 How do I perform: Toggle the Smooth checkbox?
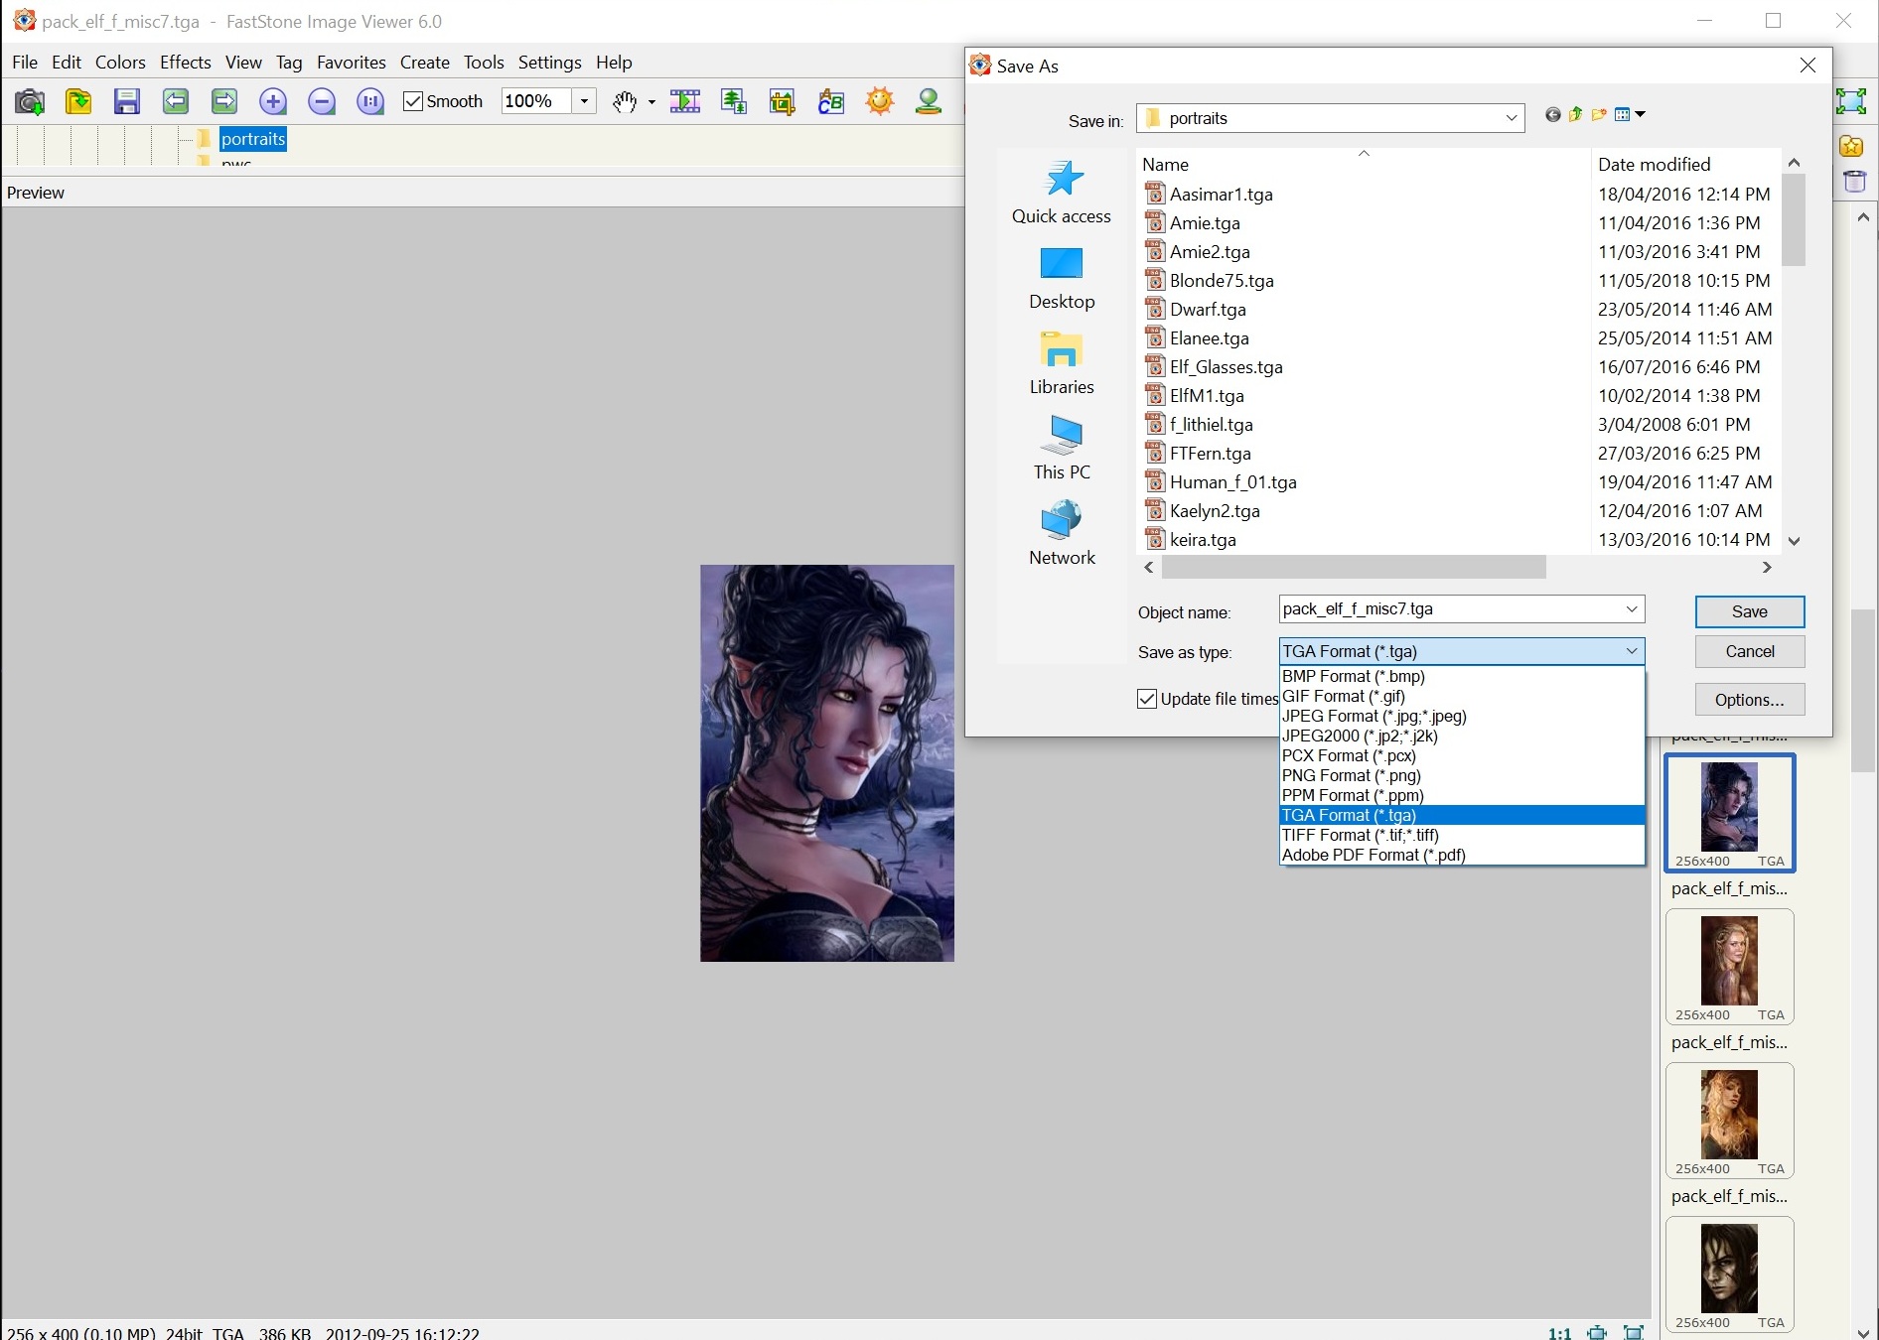[413, 101]
